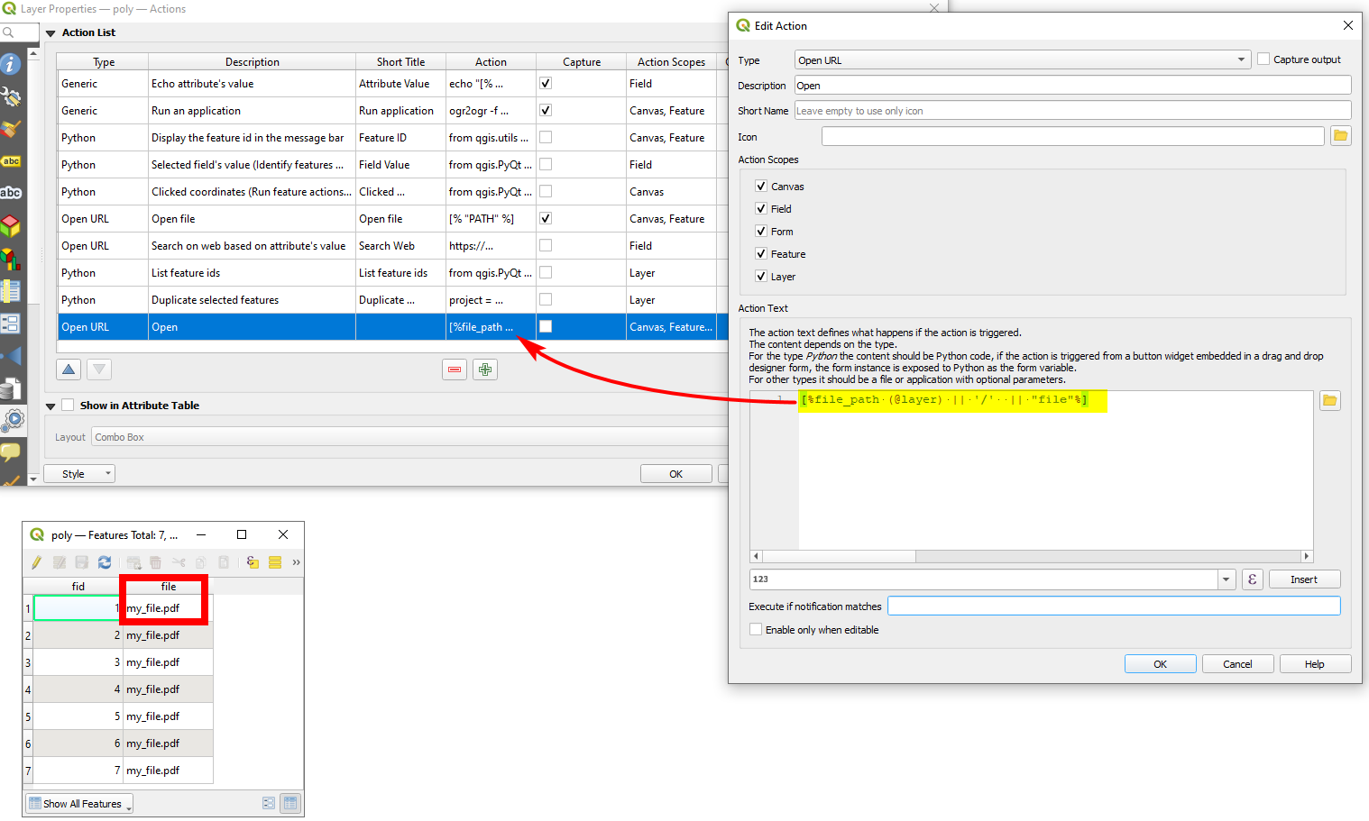1369x821 pixels.
Task: Browse for action file beside the action text
Action: [1329, 400]
